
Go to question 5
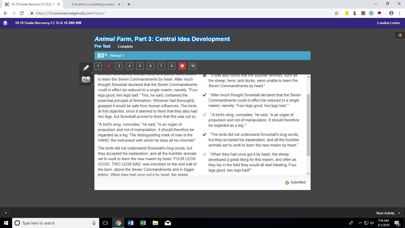click(140, 66)
